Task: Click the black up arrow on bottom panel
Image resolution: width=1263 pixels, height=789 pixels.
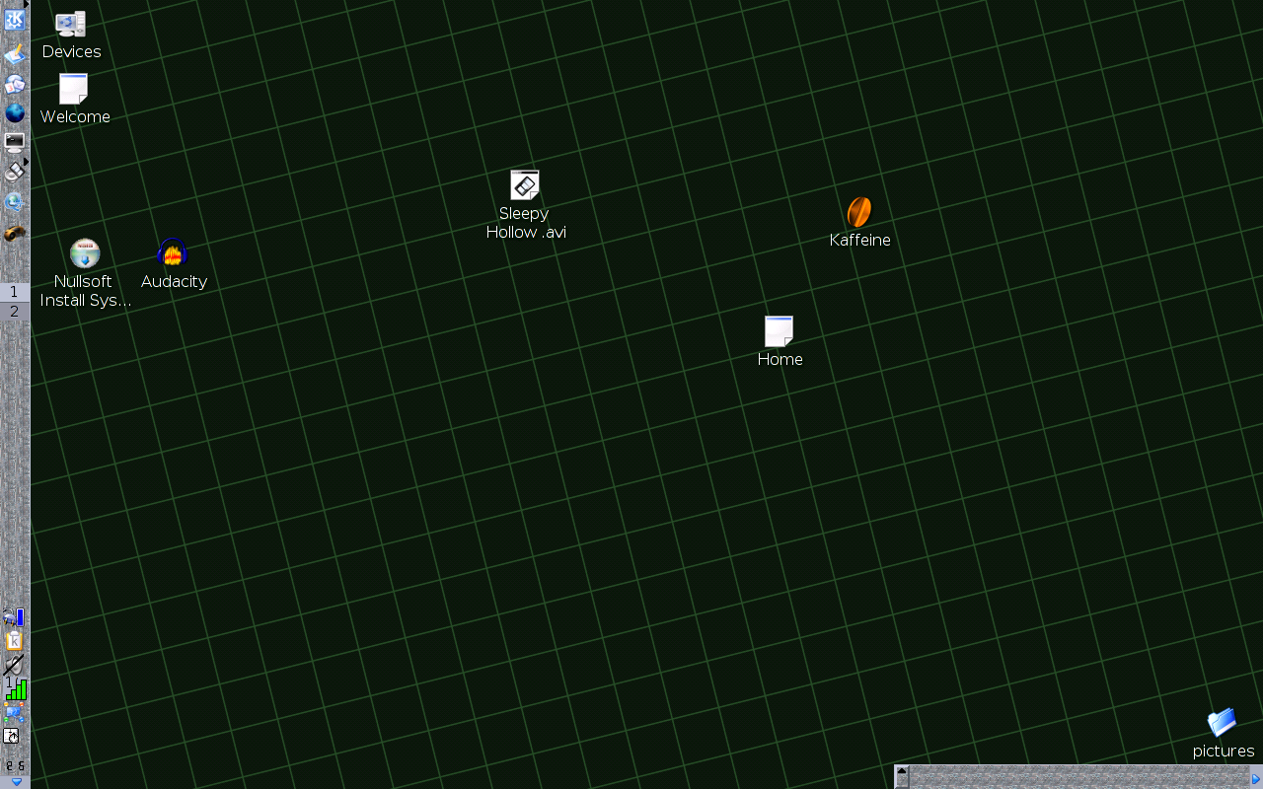Action: click(x=902, y=770)
